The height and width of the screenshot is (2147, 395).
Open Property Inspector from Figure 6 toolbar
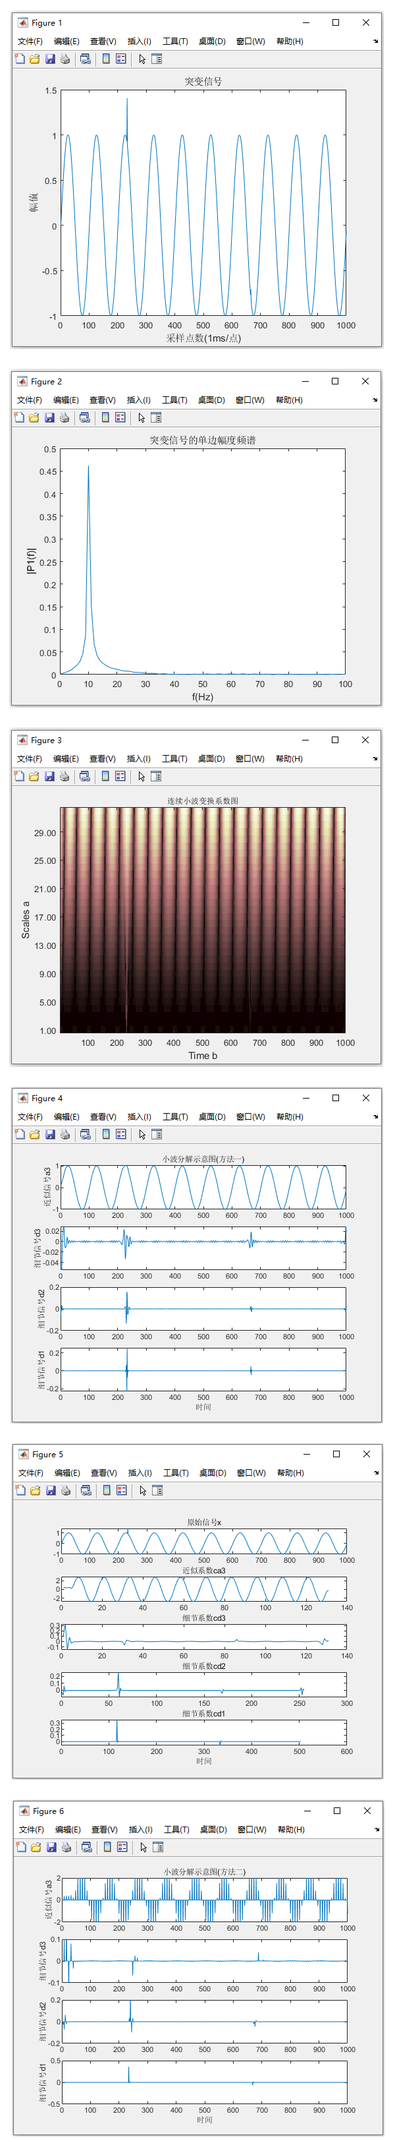158,1847
